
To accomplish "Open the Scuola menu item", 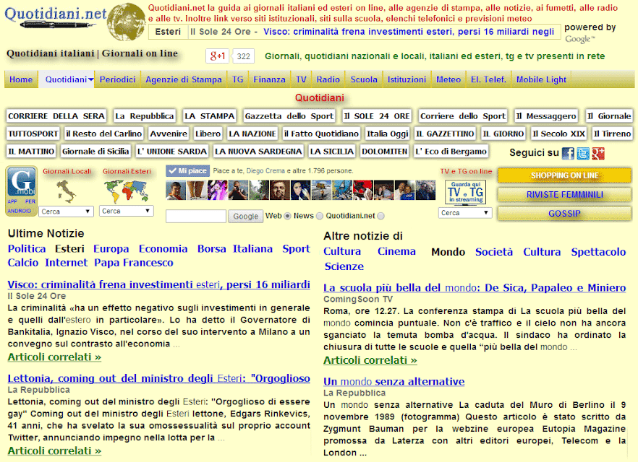I will (364, 79).
